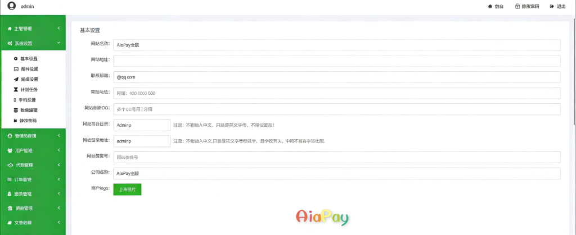Click the home icon beside 前台
The height and width of the screenshot is (235, 576).
click(x=490, y=6)
